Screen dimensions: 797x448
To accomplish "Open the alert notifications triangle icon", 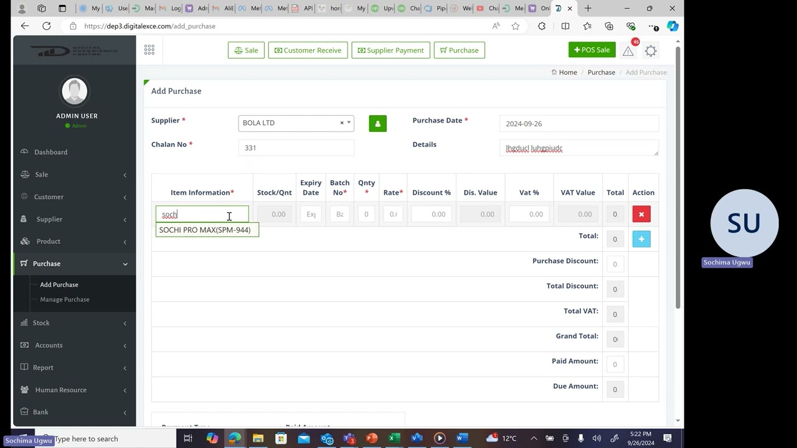I will pyautogui.click(x=628, y=50).
